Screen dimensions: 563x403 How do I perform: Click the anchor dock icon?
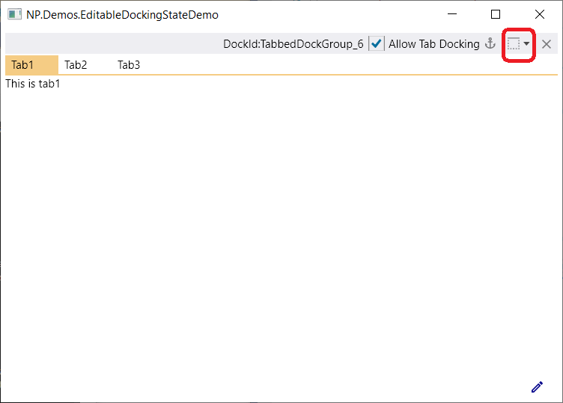pos(490,44)
